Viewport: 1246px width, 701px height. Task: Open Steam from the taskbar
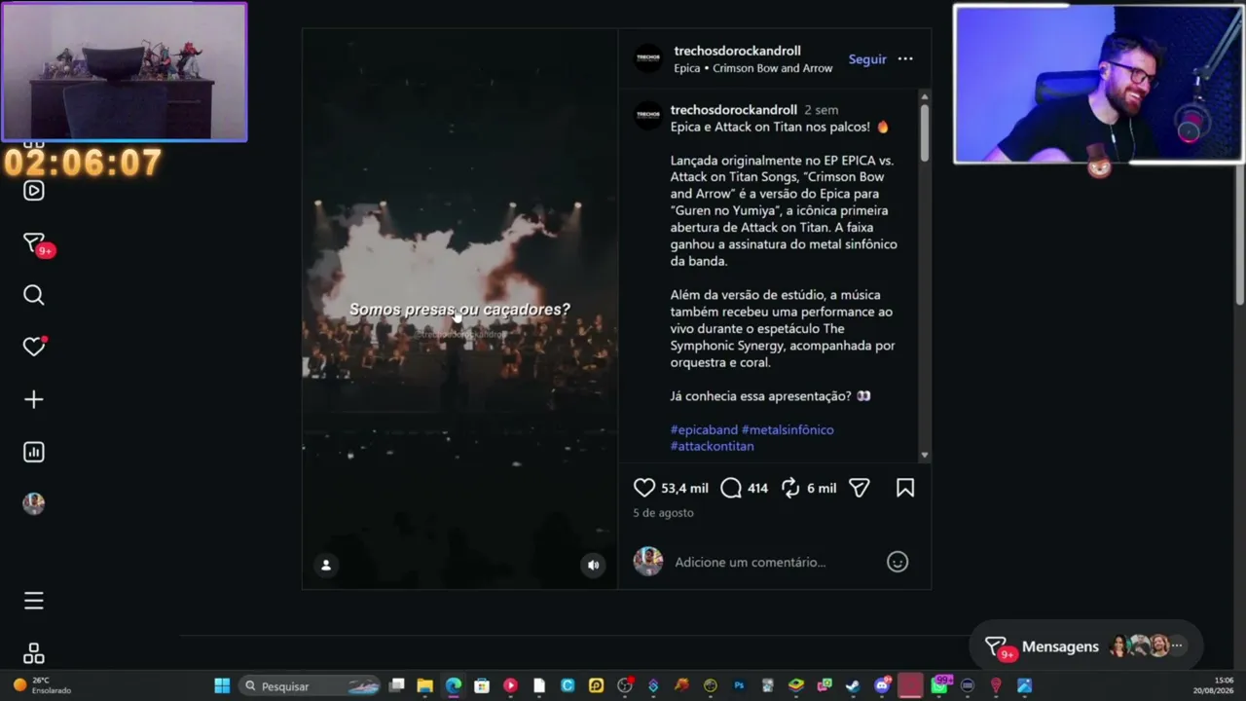pyautogui.click(x=854, y=685)
